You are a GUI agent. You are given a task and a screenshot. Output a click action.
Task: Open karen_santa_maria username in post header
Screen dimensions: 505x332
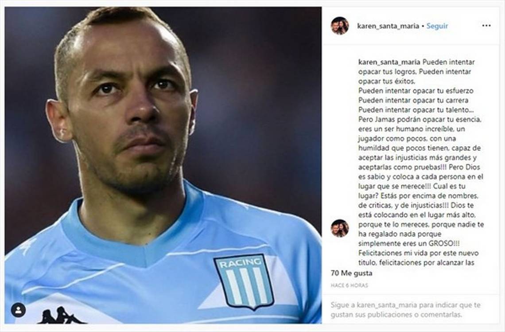[388, 26]
